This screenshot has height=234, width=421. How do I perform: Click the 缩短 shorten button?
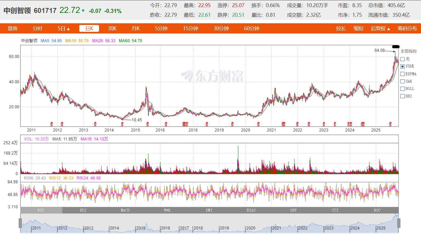click(358, 29)
